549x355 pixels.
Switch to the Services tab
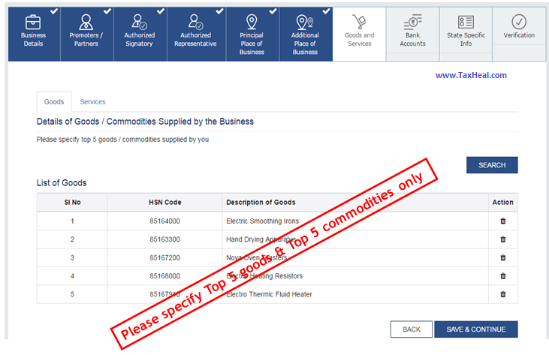(x=93, y=102)
